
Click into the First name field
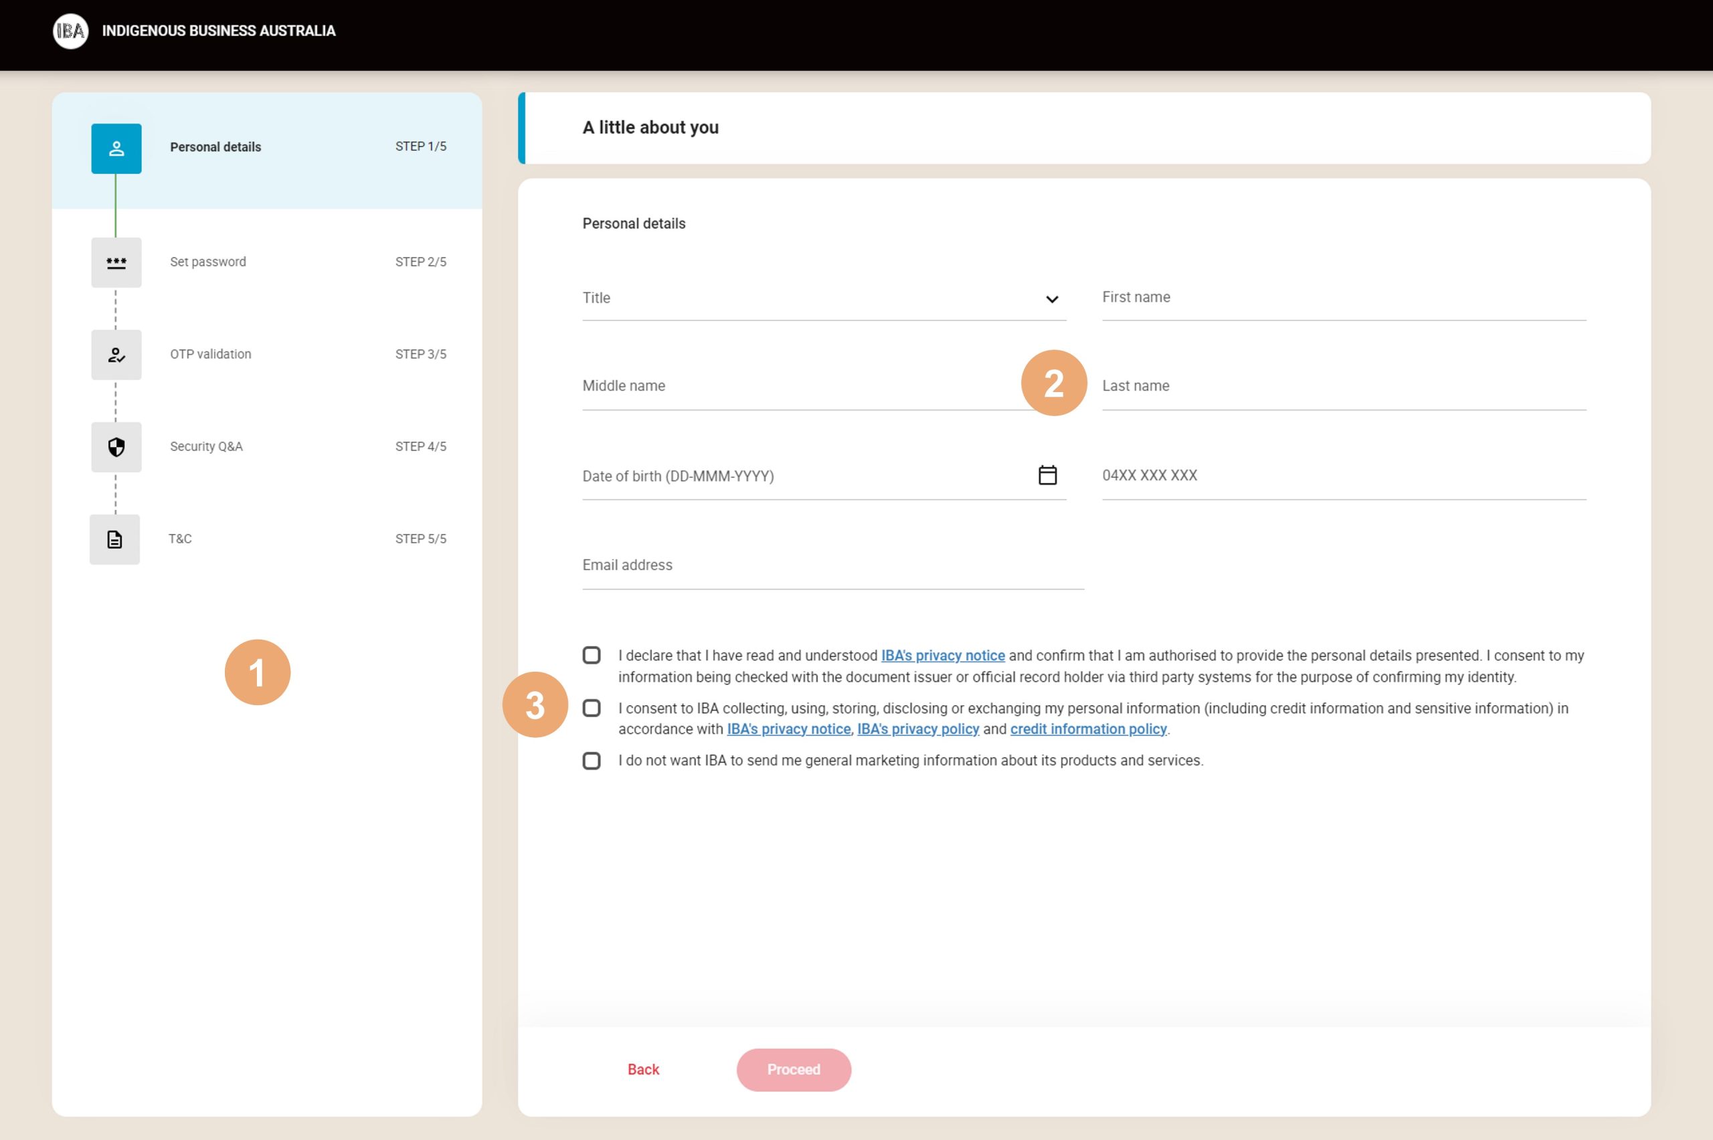[x=1344, y=298]
